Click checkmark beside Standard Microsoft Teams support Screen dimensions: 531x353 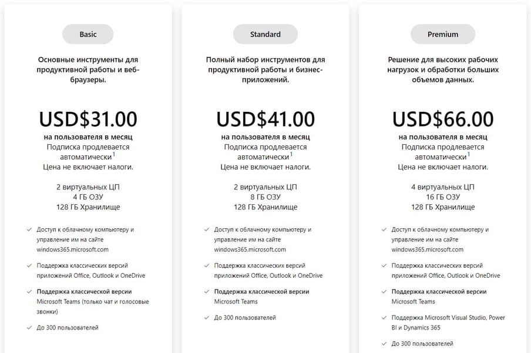click(x=207, y=291)
